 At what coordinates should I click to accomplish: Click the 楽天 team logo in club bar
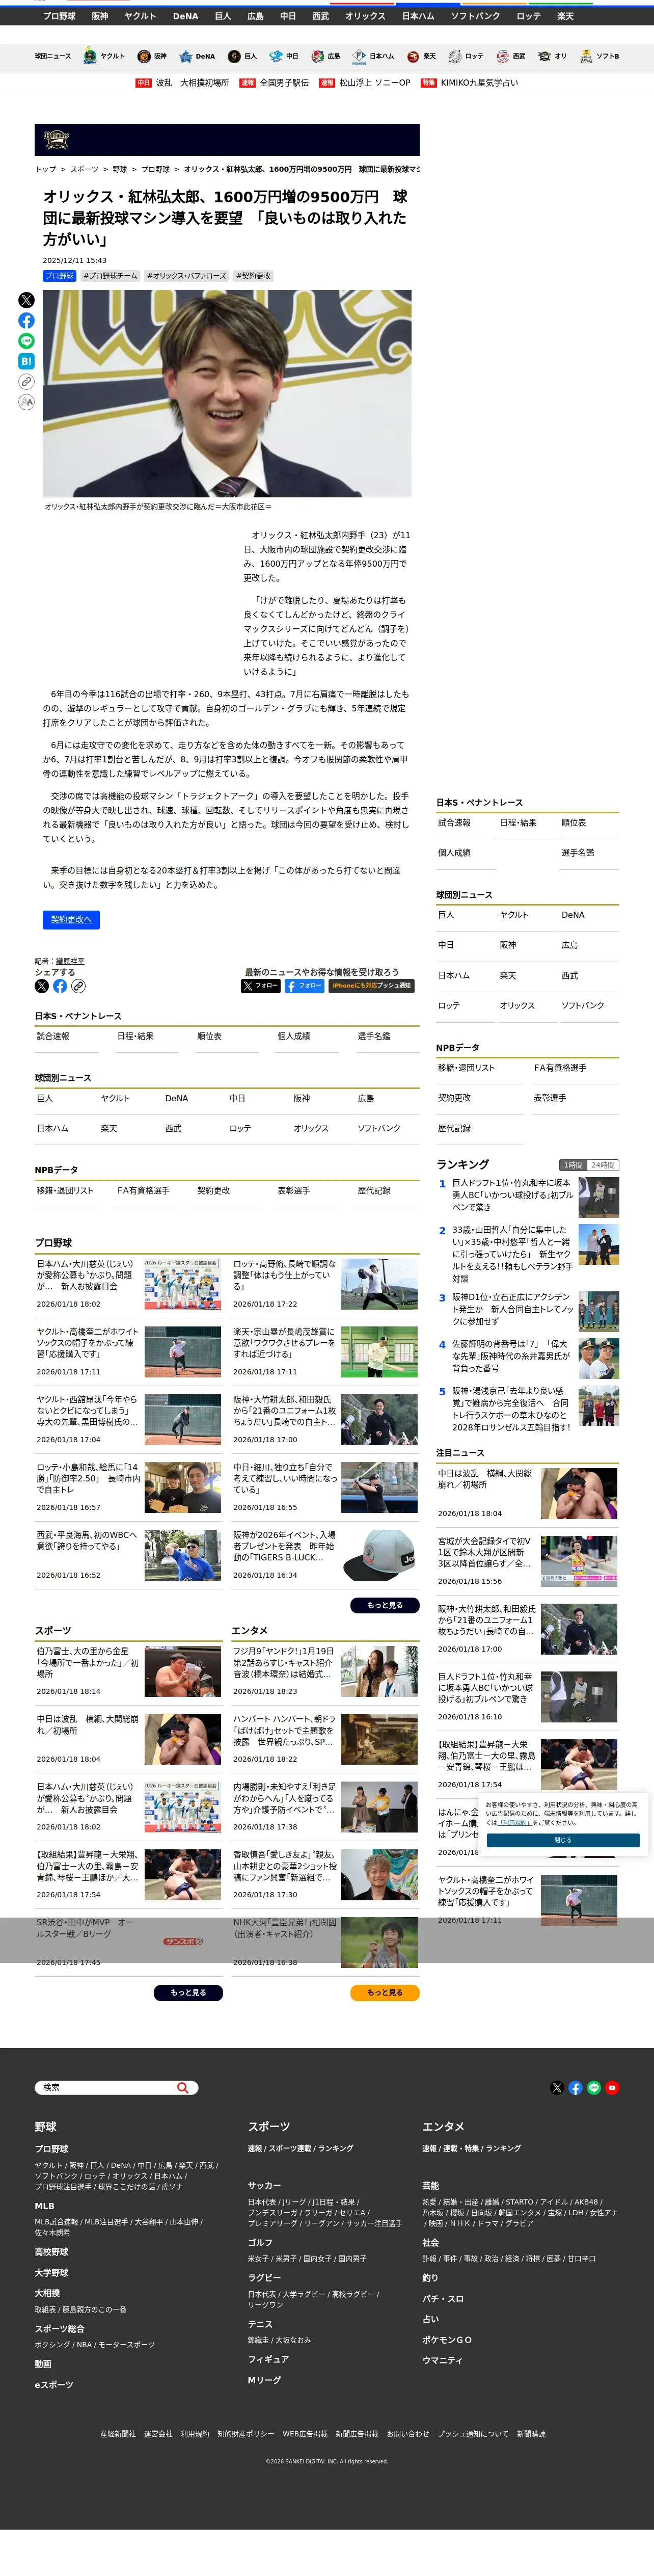click(x=413, y=56)
